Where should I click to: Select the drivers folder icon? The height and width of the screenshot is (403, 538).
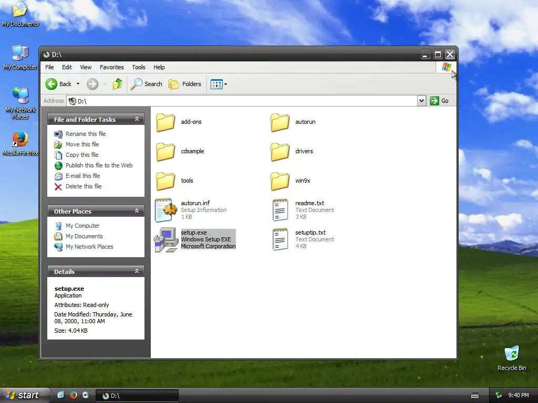[280, 152]
